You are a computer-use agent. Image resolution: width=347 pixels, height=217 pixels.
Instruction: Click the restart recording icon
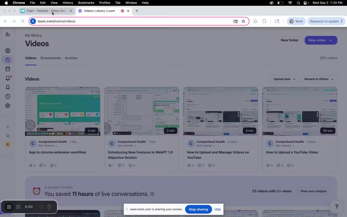point(41,207)
